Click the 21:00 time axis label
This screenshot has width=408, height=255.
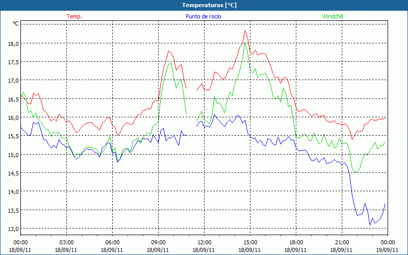342,243
